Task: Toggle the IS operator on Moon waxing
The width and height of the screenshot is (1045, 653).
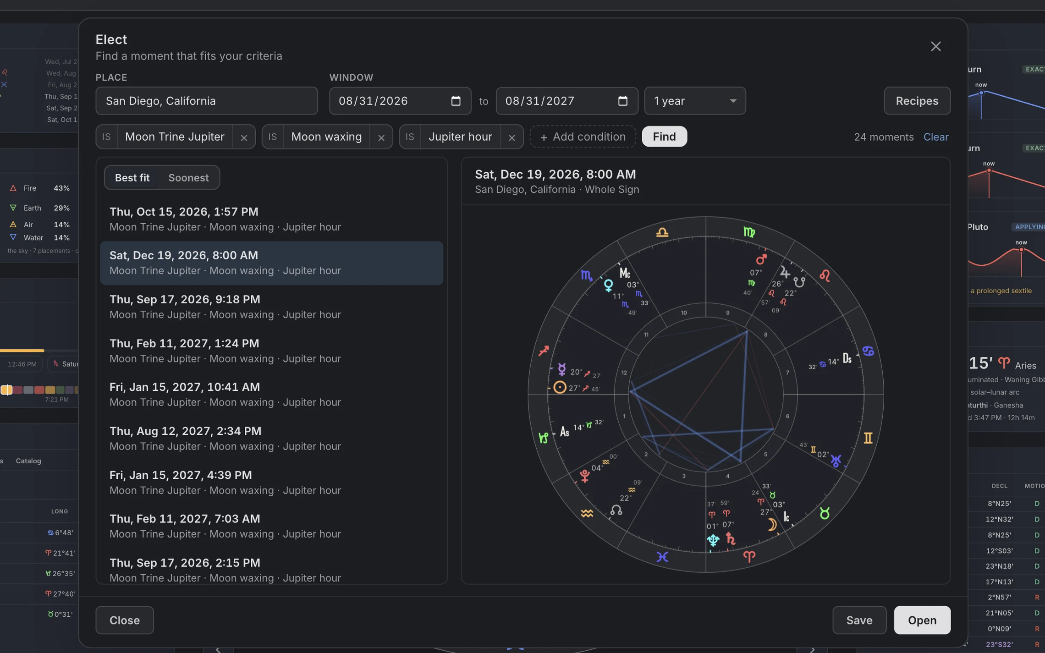Action: pyautogui.click(x=272, y=137)
